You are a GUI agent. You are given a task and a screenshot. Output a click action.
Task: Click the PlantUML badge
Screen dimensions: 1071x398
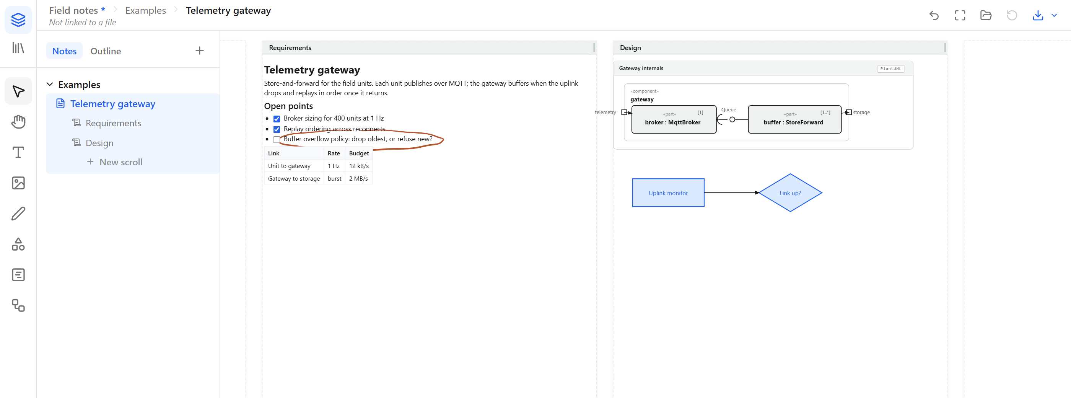(x=890, y=69)
